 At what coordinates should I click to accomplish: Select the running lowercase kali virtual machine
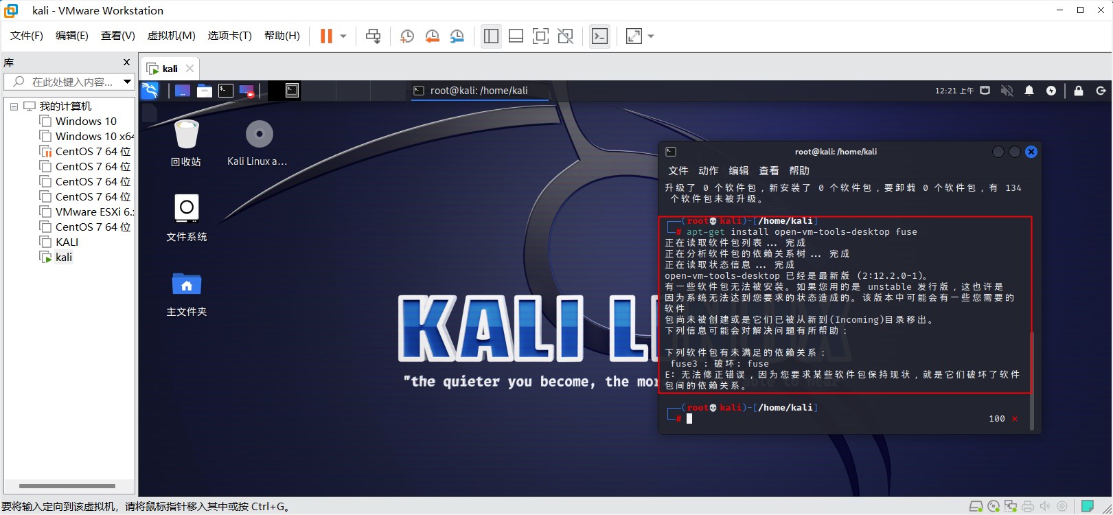point(64,257)
